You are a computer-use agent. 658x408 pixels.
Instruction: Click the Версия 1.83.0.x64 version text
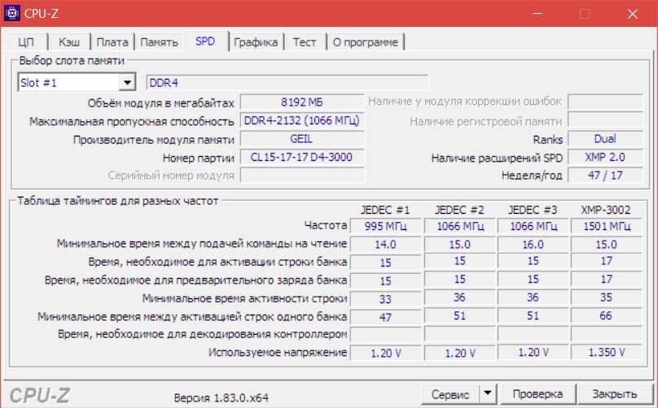click(222, 397)
